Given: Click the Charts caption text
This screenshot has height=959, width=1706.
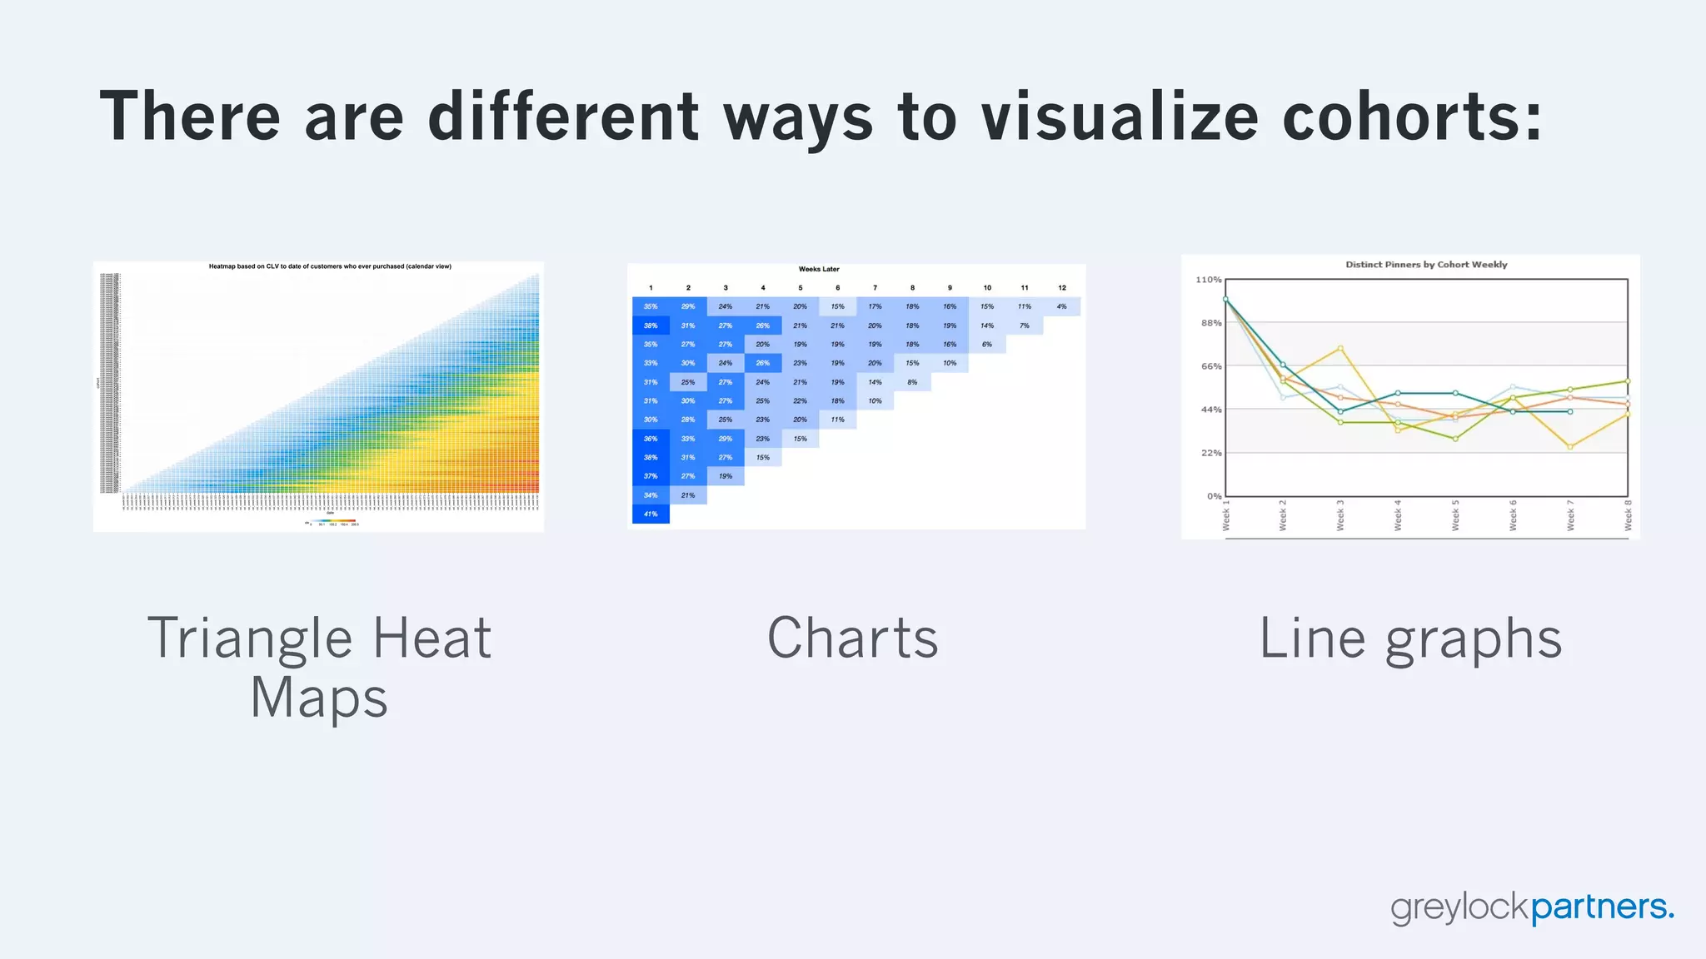Looking at the screenshot, I should [x=852, y=639].
